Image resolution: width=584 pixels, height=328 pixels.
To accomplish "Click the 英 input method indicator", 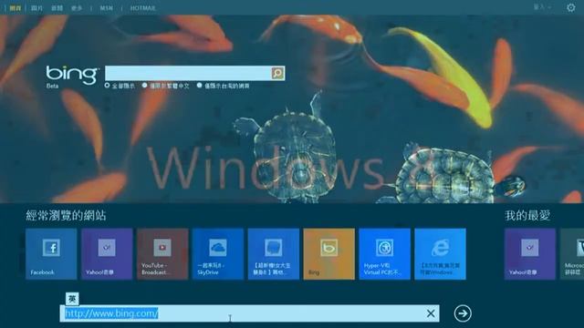I will click(x=72, y=299).
